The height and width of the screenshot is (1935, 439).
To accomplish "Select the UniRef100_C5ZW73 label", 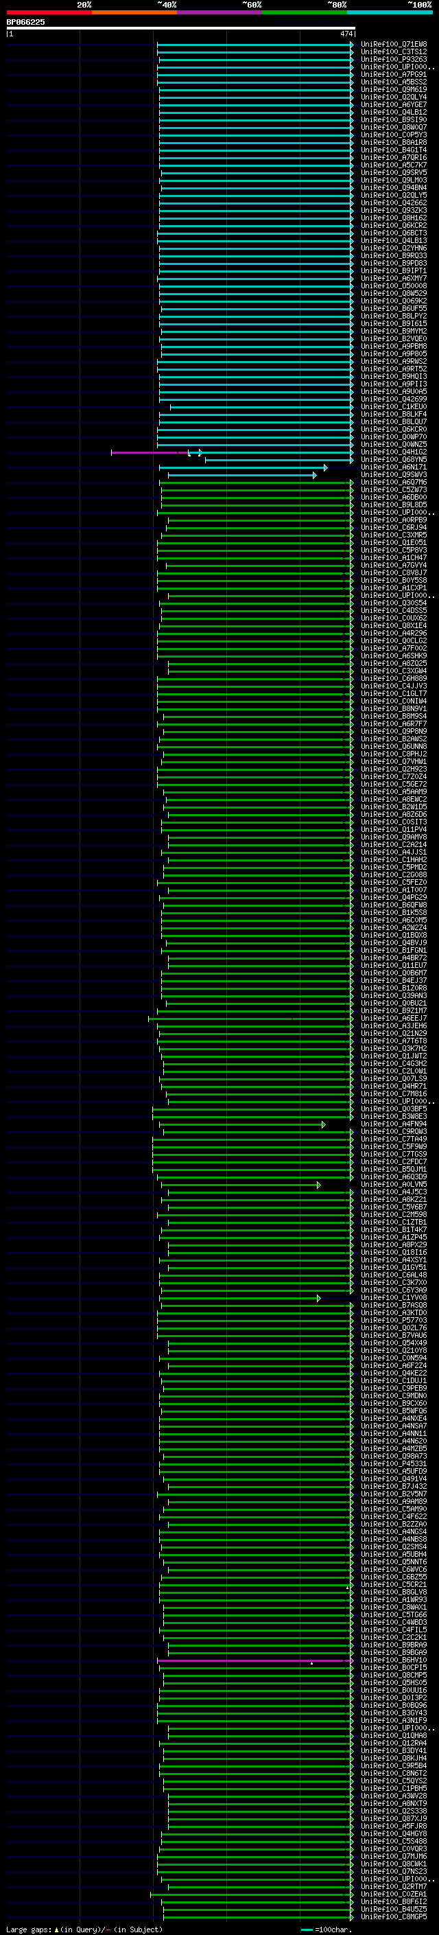I will coord(393,490).
